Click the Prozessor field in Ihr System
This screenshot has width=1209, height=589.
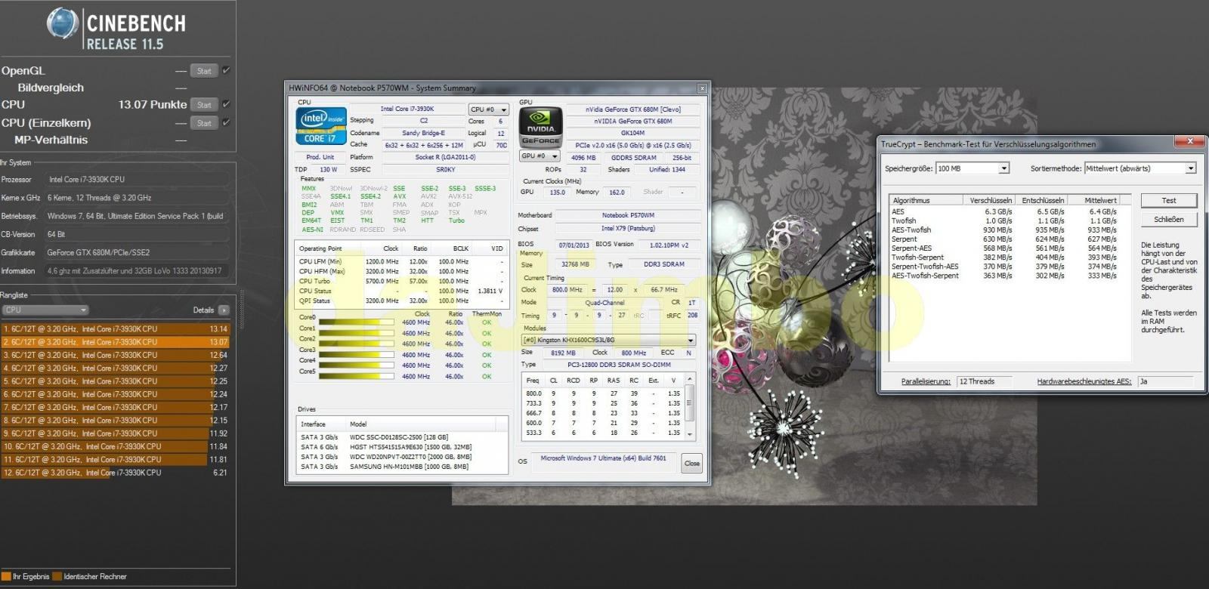click(x=137, y=180)
